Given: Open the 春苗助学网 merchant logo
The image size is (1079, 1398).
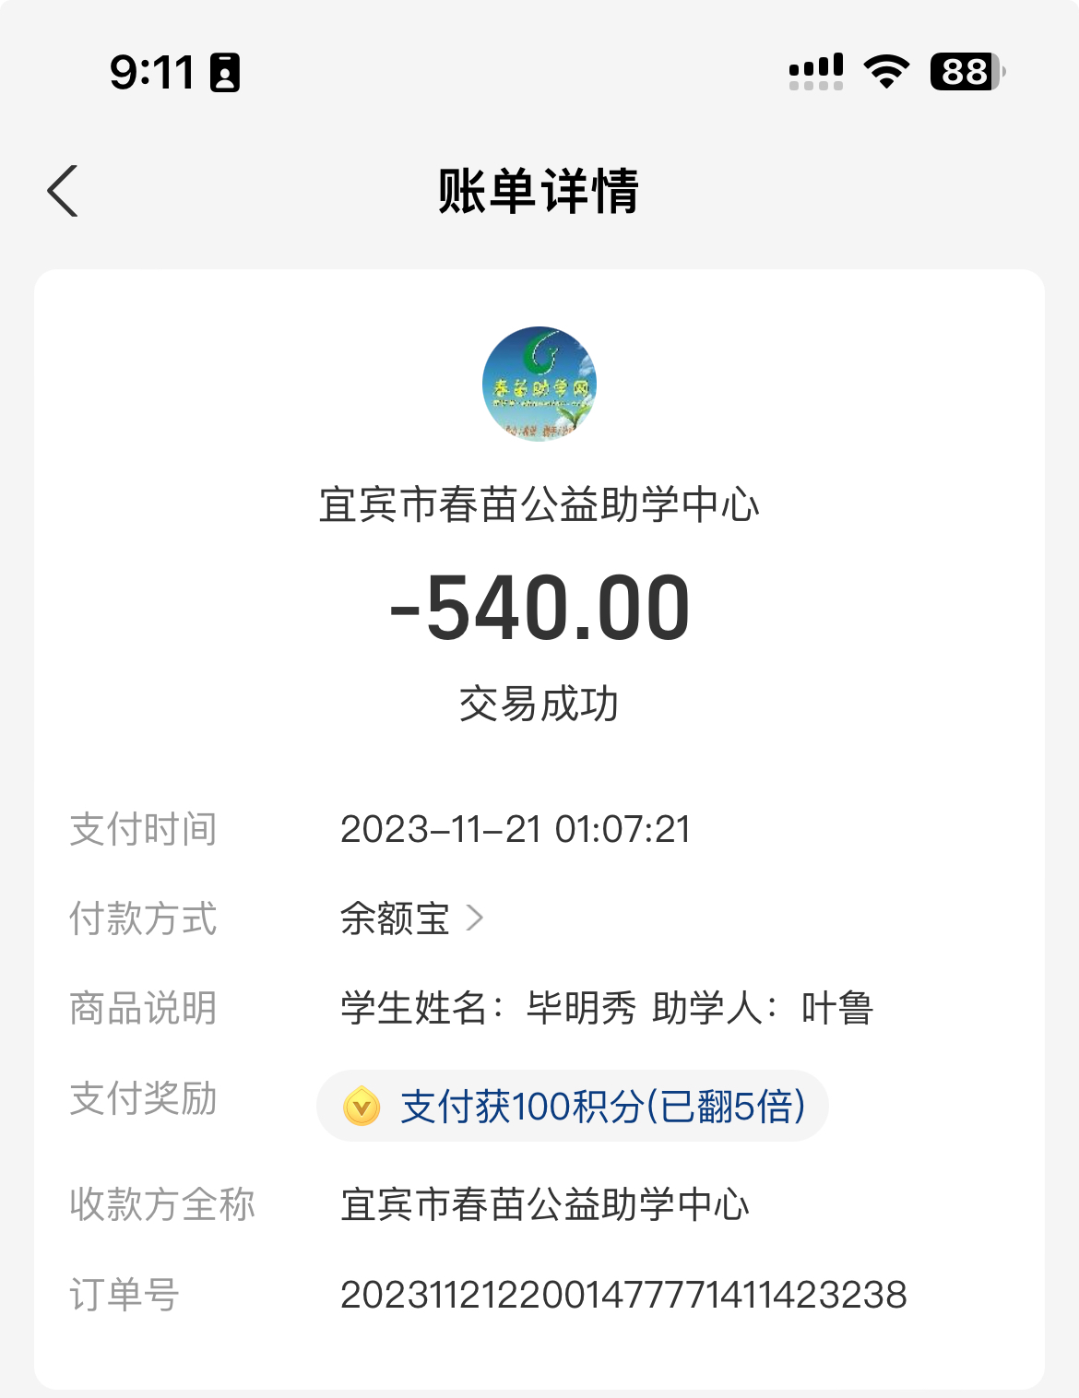Looking at the screenshot, I should pos(539,384).
